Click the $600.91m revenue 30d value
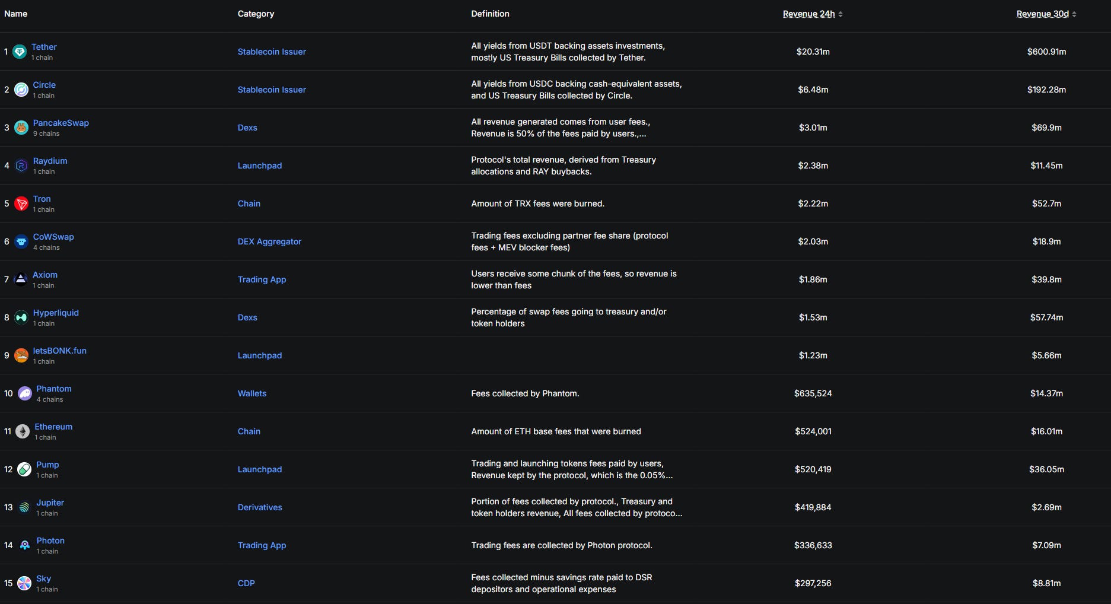 (x=1046, y=52)
